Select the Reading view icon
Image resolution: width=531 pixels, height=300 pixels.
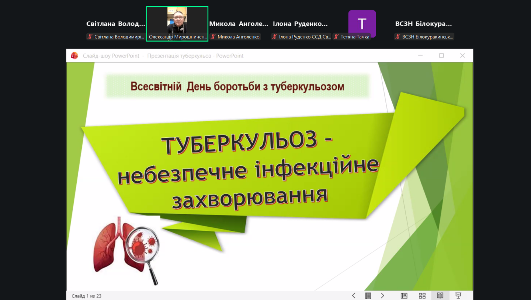click(x=440, y=296)
